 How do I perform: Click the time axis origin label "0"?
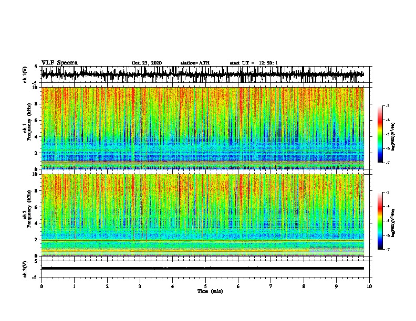click(x=41, y=286)
